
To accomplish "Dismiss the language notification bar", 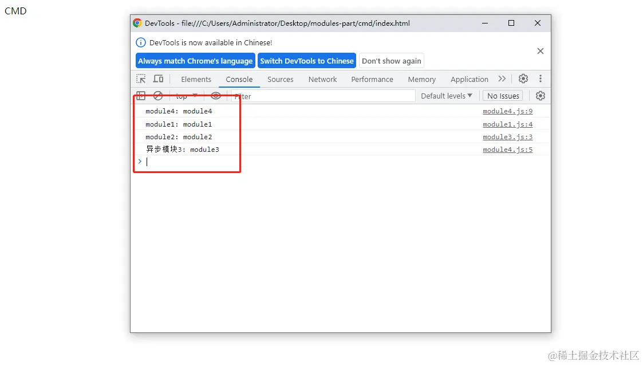I will coord(540,51).
